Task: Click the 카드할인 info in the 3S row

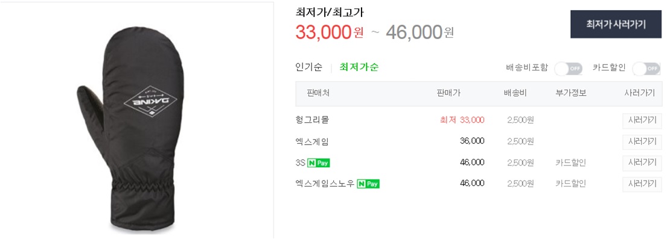Action: pos(570,163)
